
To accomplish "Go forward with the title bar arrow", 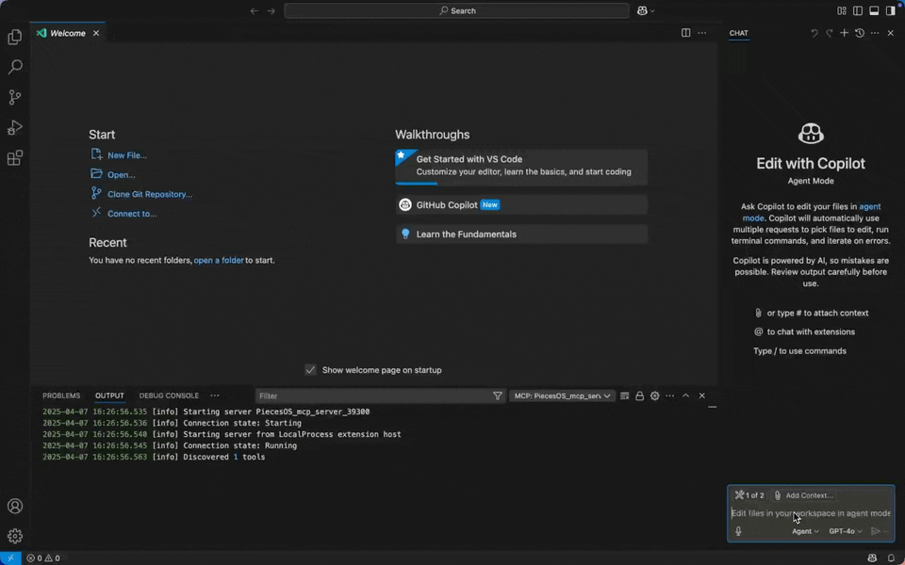I will click(x=271, y=11).
